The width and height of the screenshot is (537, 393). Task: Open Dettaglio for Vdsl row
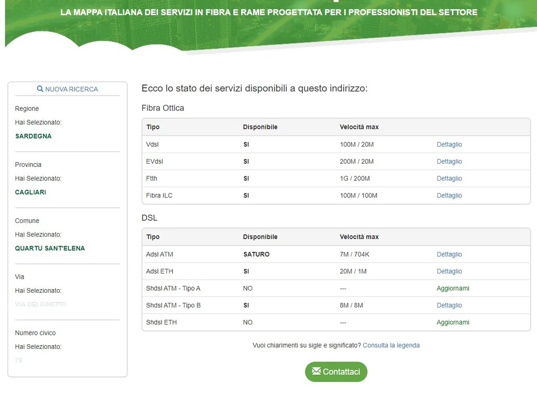(449, 144)
